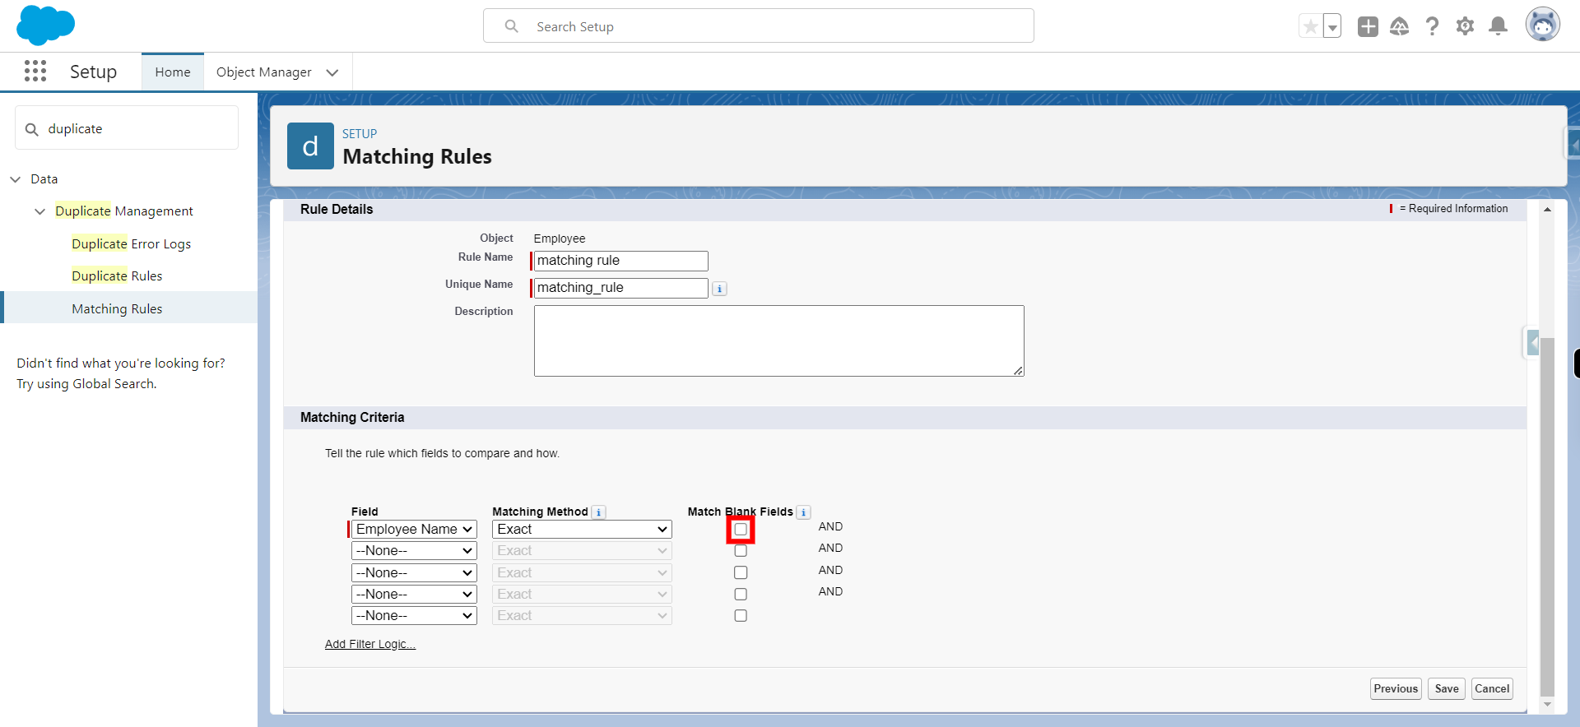Click the Matching Rules 'd' header icon
1580x727 pixels.
tap(310, 146)
